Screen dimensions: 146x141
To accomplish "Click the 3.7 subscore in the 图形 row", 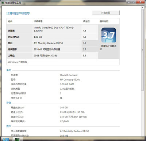I will tap(85, 43).
